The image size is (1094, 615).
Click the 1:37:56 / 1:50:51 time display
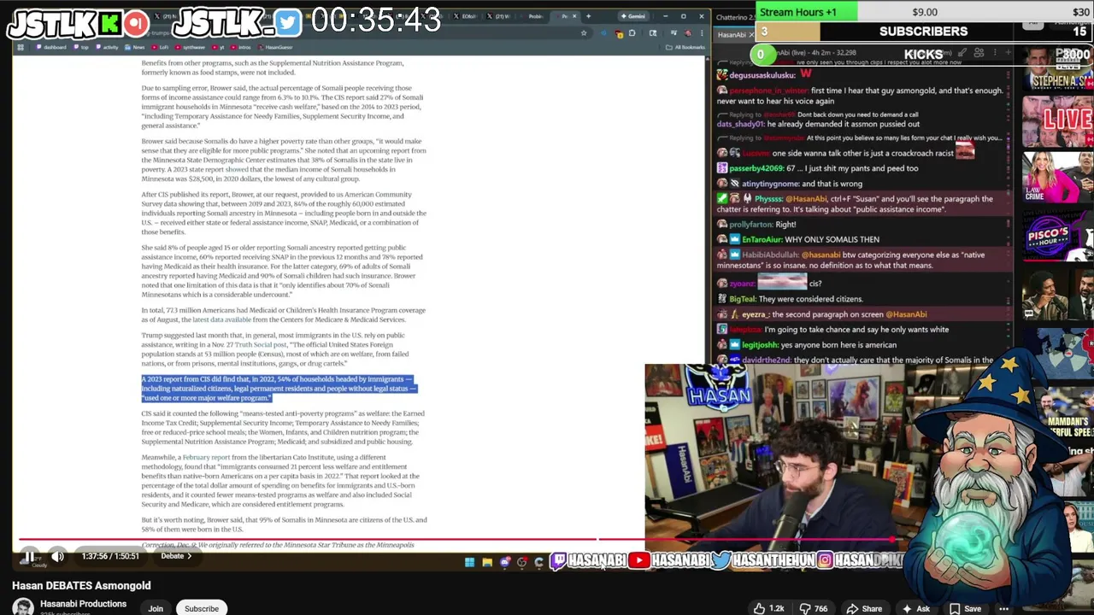tap(110, 556)
